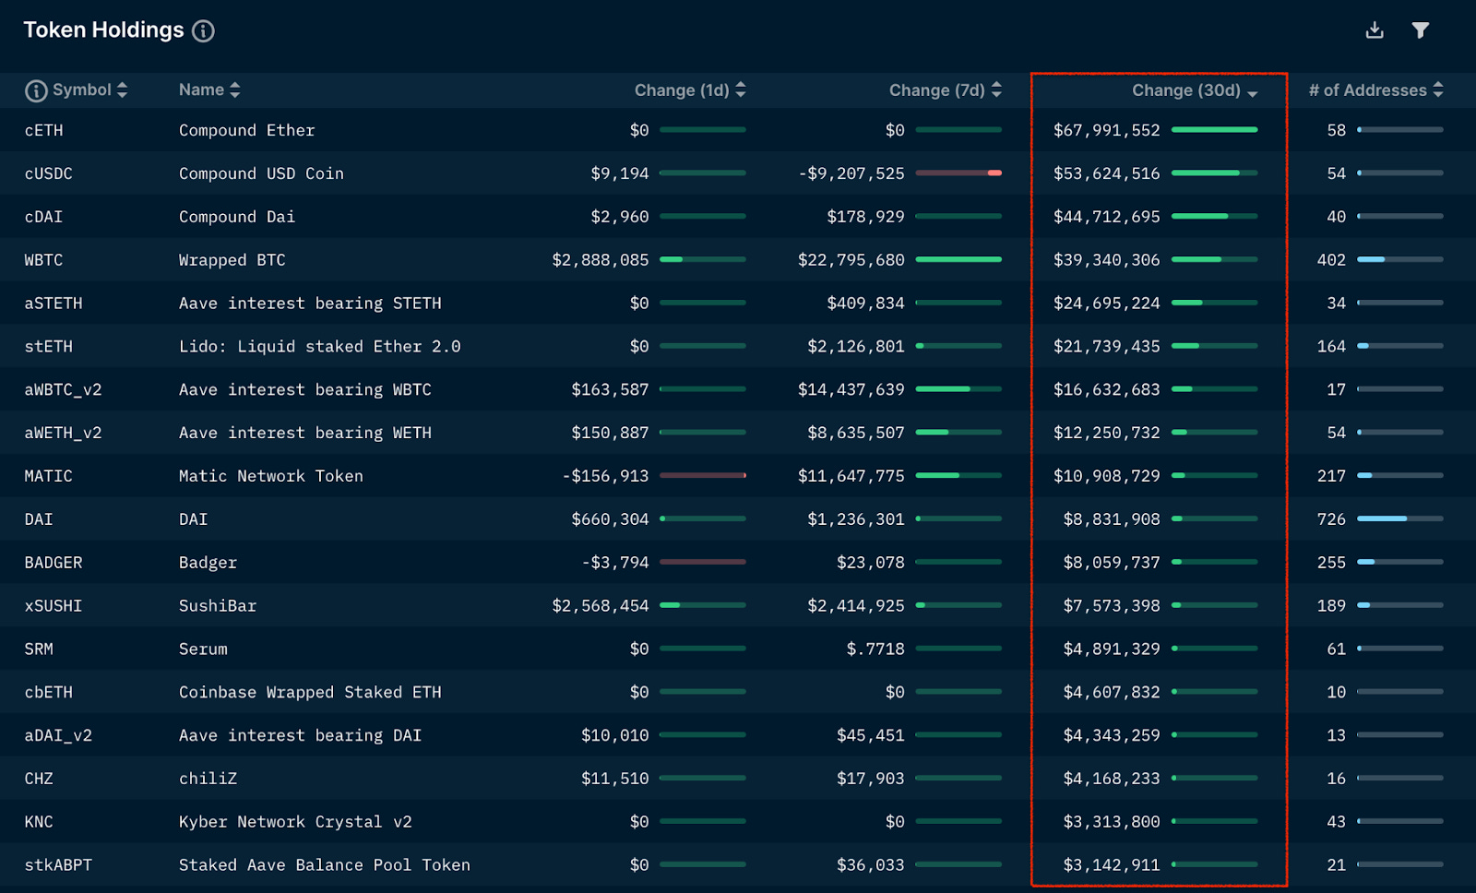This screenshot has width=1476, height=893.
Task: Click the $44,712,695 30d change value
Action: (1107, 217)
